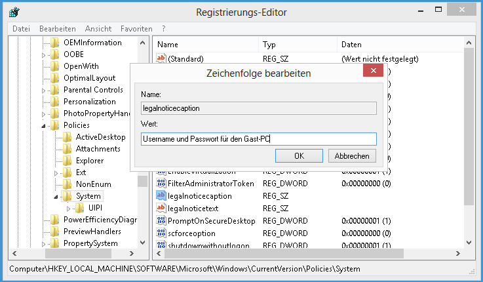
Task: Cancel the dialog with Abbrechen
Action: pos(352,156)
